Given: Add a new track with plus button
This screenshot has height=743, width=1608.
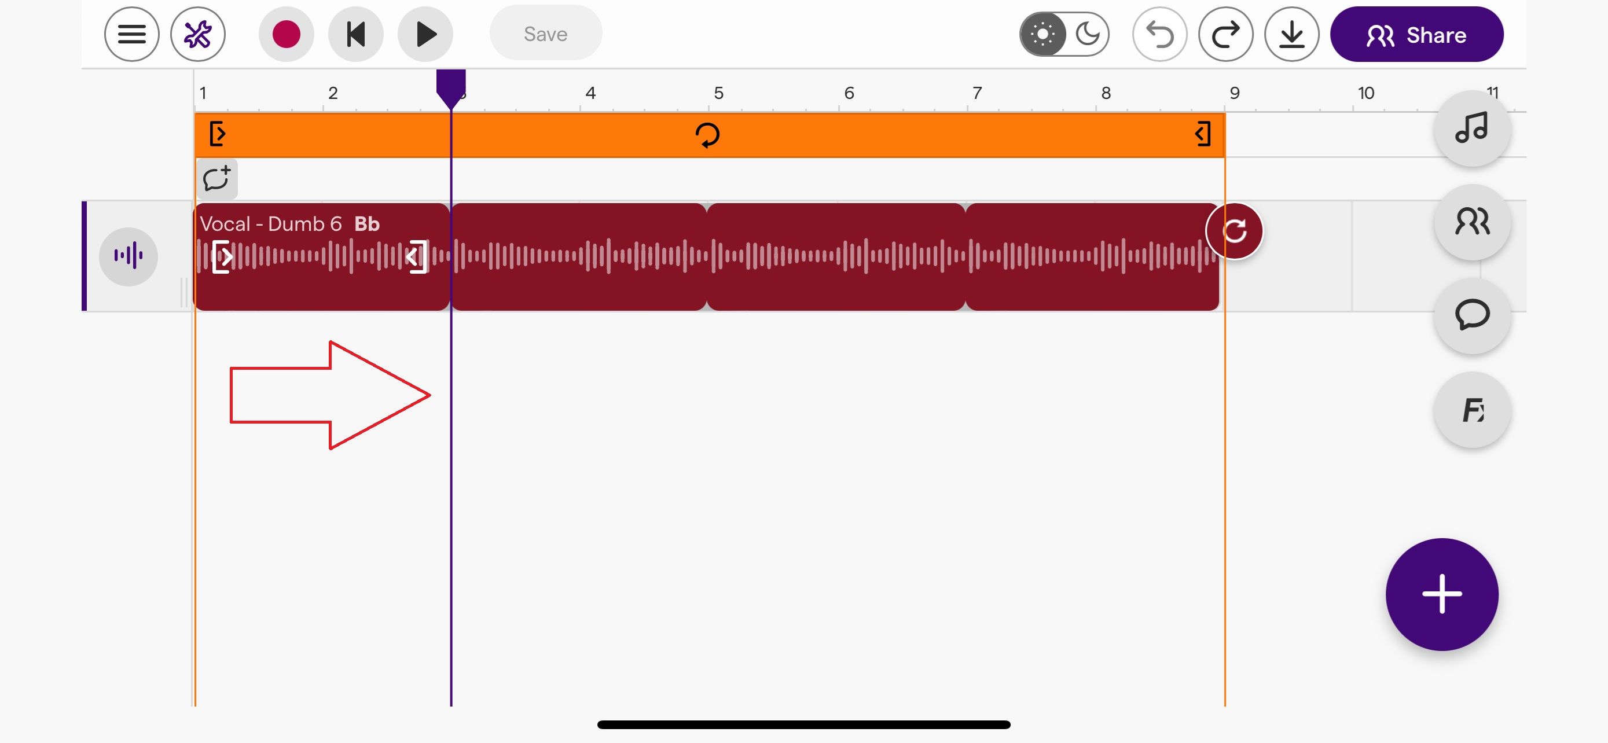Looking at the screenshot, I should pos(1442,594).
